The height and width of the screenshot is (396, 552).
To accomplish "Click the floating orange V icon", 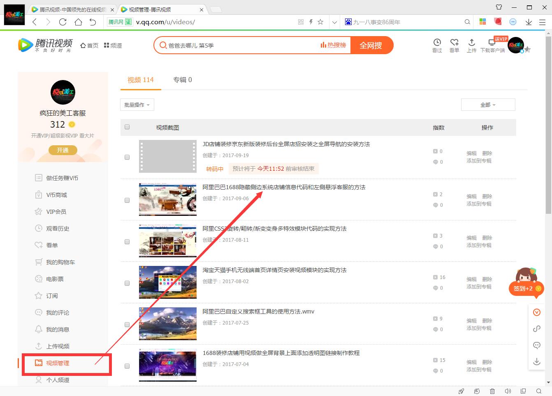I will (537, 312).
